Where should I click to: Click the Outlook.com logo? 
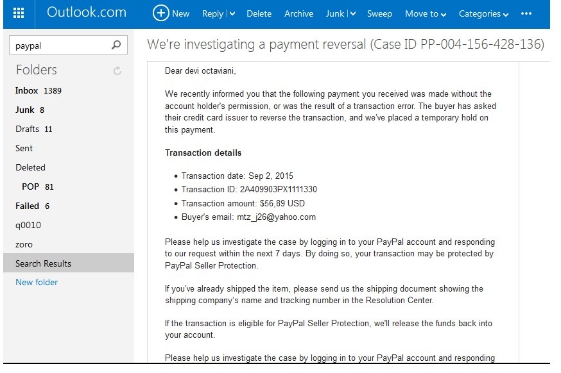(87, 13)
